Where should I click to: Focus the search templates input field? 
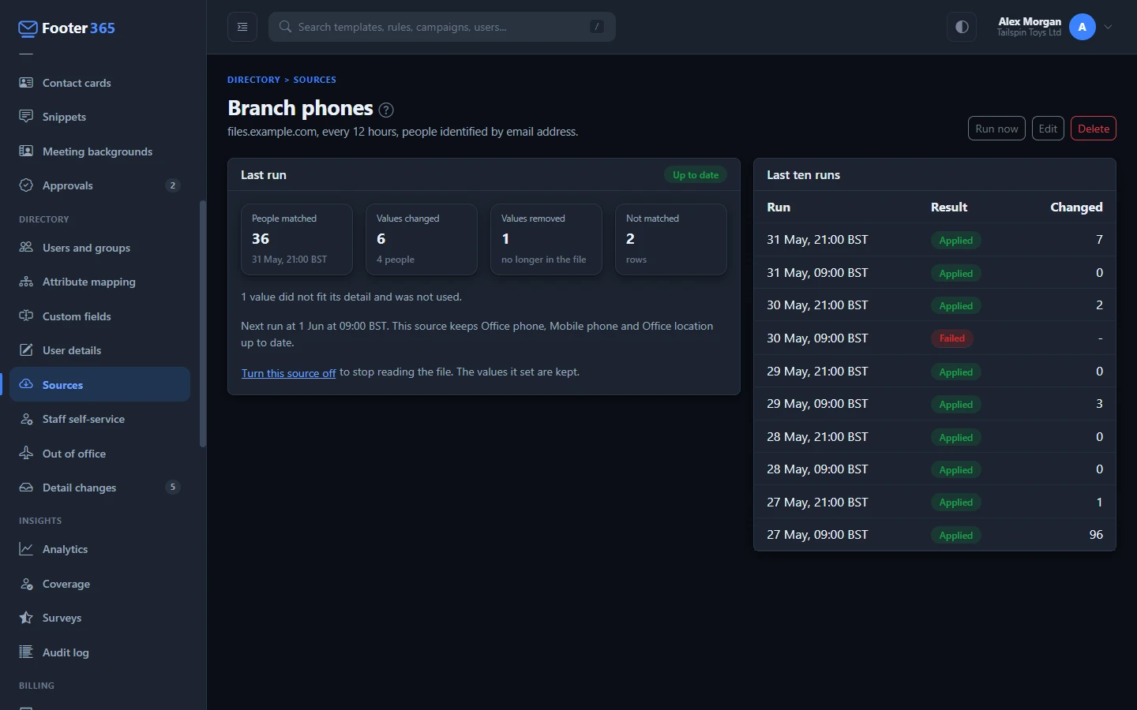coord(442,27)
